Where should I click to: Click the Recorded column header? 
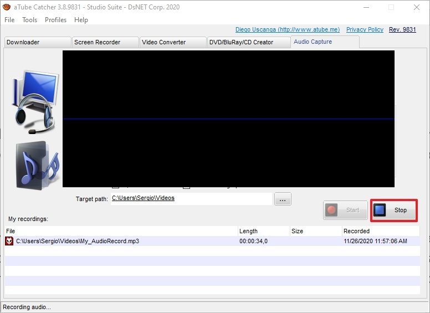(381, 231)
